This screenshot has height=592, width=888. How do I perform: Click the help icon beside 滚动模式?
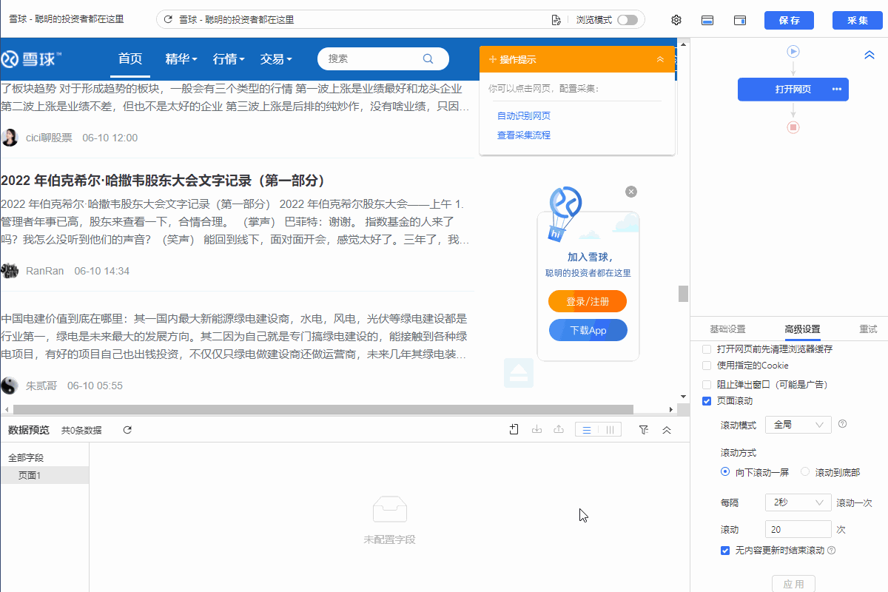point(842,424)
